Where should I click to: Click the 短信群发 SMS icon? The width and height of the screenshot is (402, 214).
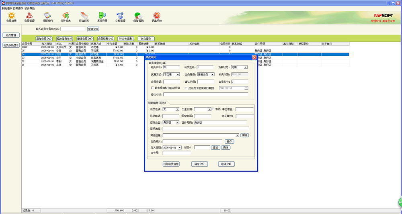(x=84, y=16)
